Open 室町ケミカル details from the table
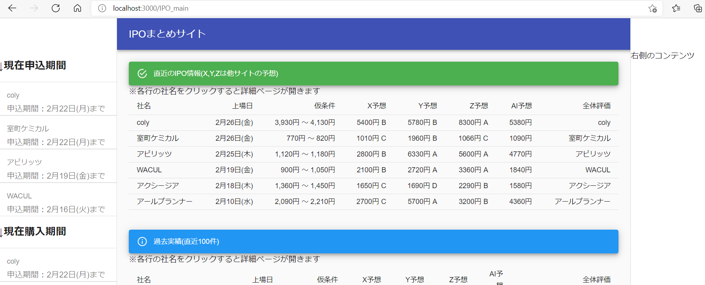Viewport: 705px width, 285px height. 158,138
